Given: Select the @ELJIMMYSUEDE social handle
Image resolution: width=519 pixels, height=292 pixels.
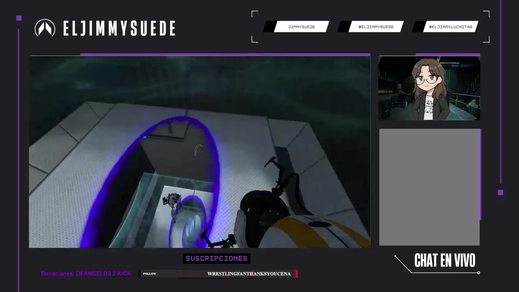Looking at the screenshot, I should (376, 27).
